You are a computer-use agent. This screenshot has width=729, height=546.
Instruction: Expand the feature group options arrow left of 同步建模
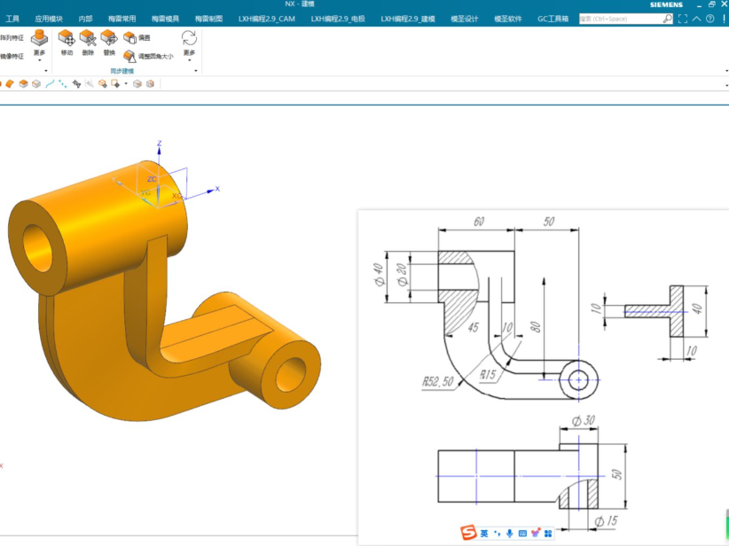click(46, 71)
